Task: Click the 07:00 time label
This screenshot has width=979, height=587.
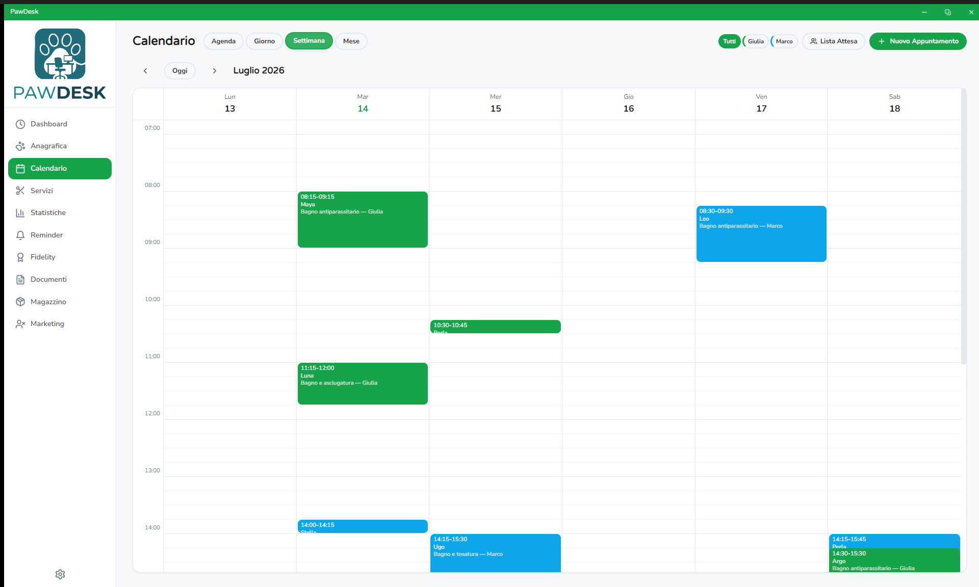Action: click(152, 128)
